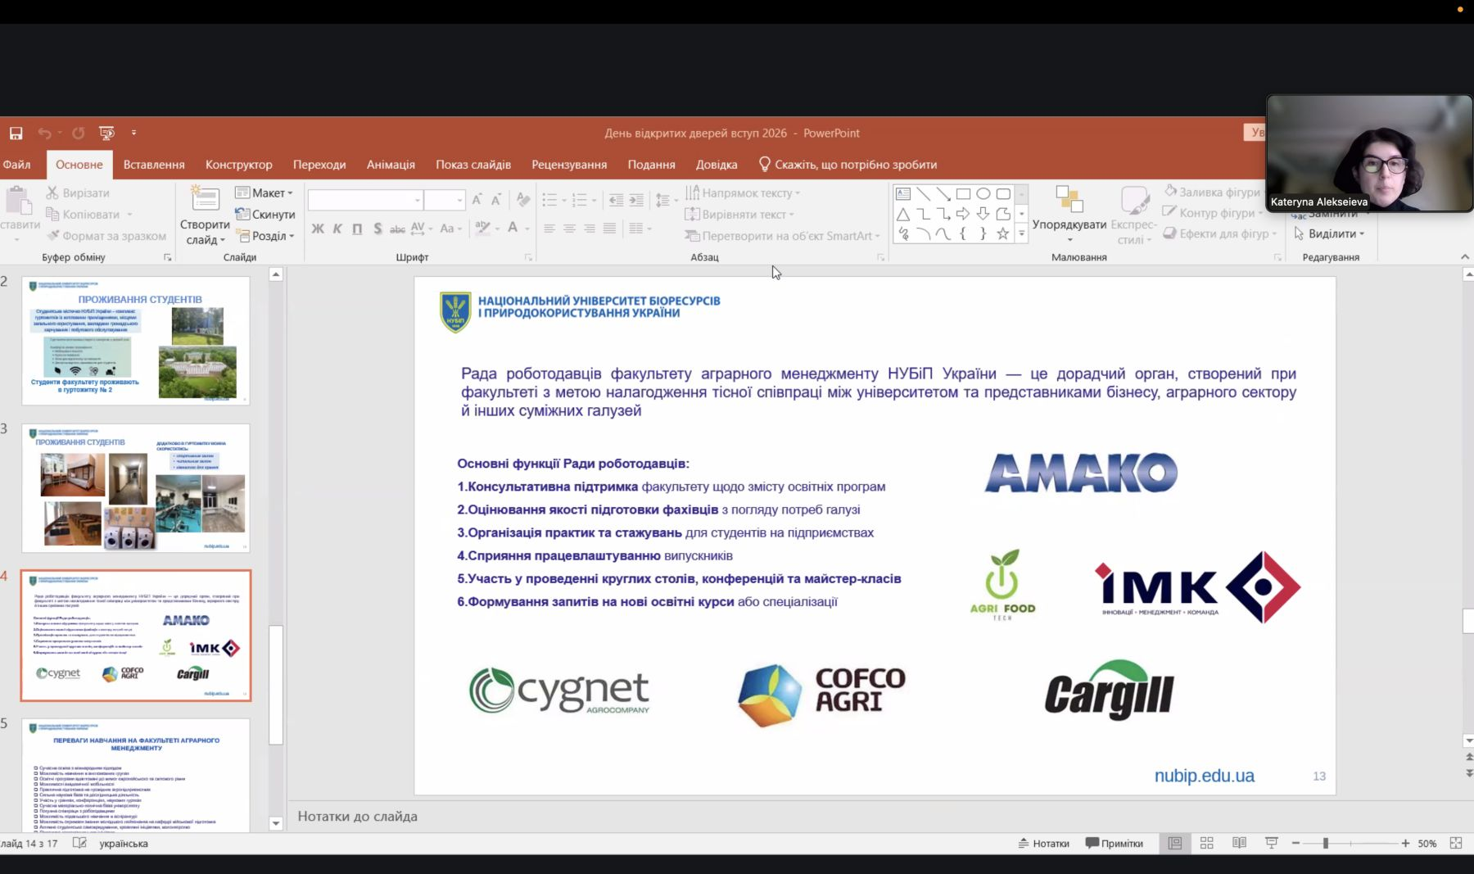1474x874 pixels.
Task: Go to the Показ слайдів tab
Action: [473, 165]
